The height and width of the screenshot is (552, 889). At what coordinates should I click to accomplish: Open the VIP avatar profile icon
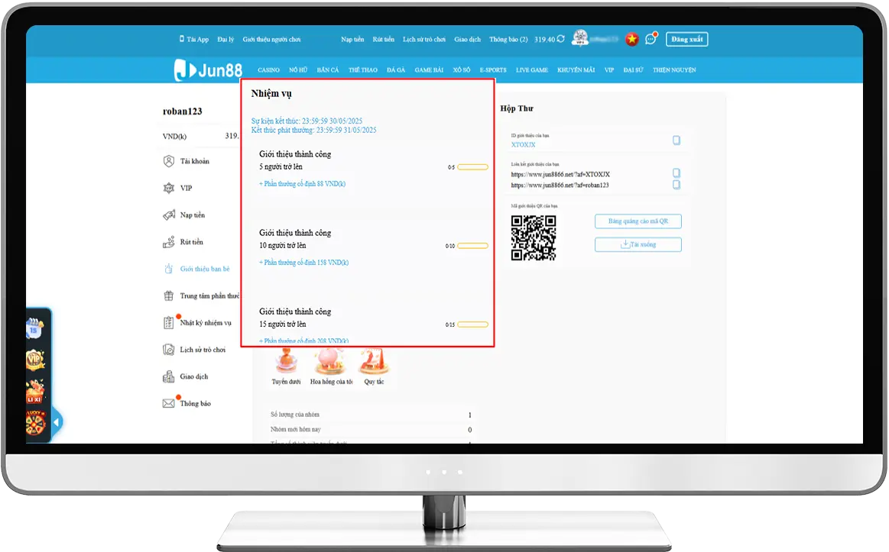coord(580,38)
